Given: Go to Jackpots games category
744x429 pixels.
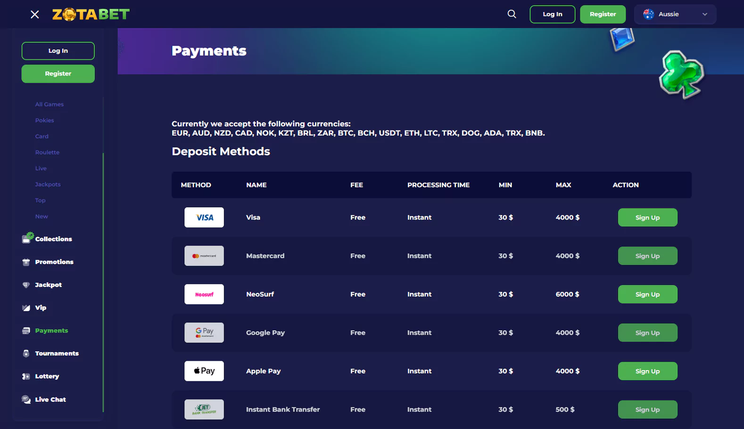Looking at the screenshot, I should click(x=48, y=185).
